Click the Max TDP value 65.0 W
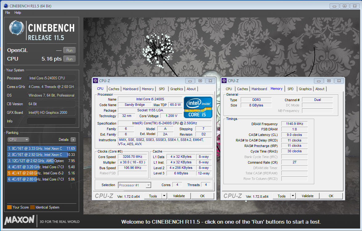Screen dimensions: 362x231 pyautogui.click(x=175, y=105)
